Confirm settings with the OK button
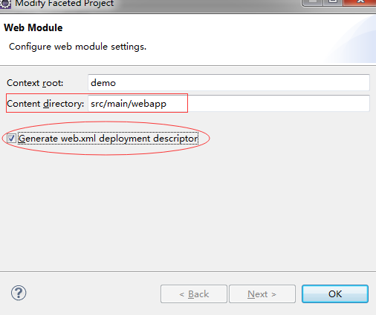Image resolution: width=376 pixels, height=315 pixels. [335, 294]
